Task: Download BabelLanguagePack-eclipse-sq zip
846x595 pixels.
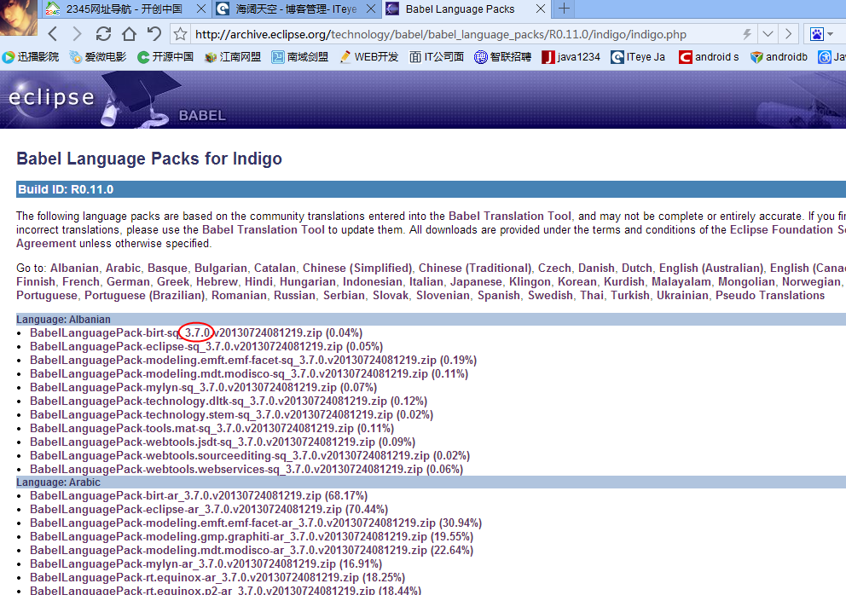Action: [186, 346]
